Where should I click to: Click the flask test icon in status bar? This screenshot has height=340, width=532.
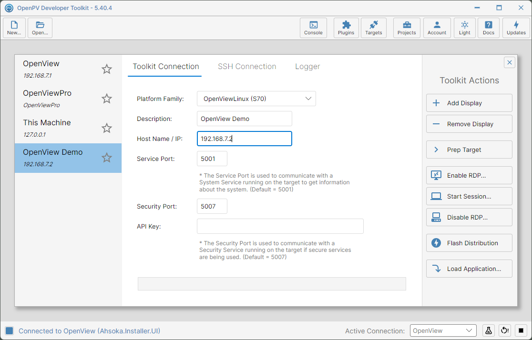pos(489,330)
